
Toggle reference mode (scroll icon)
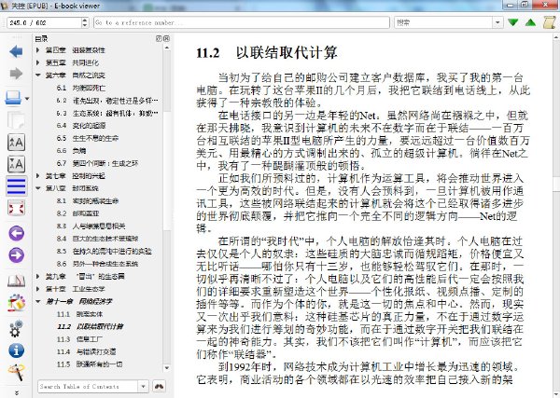click(549, 22)
